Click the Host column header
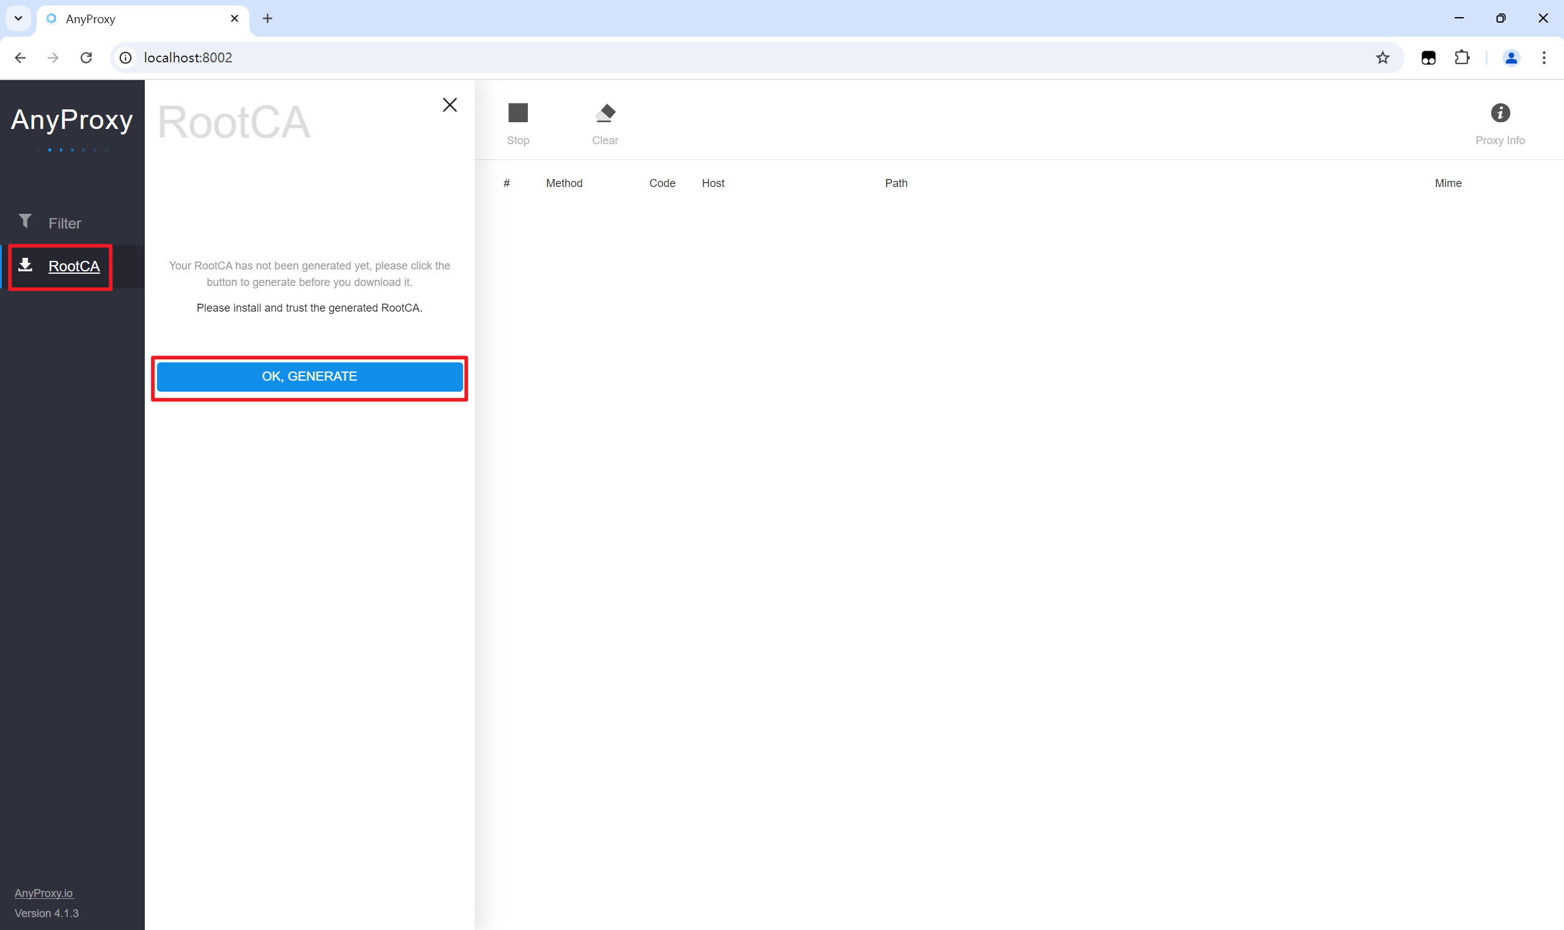Image resolution: width=1564 pixels, height=930 pixels. pyautogui.click(x=712, y=183)
